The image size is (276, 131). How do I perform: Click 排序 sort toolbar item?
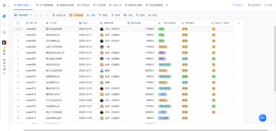point(116,15)
